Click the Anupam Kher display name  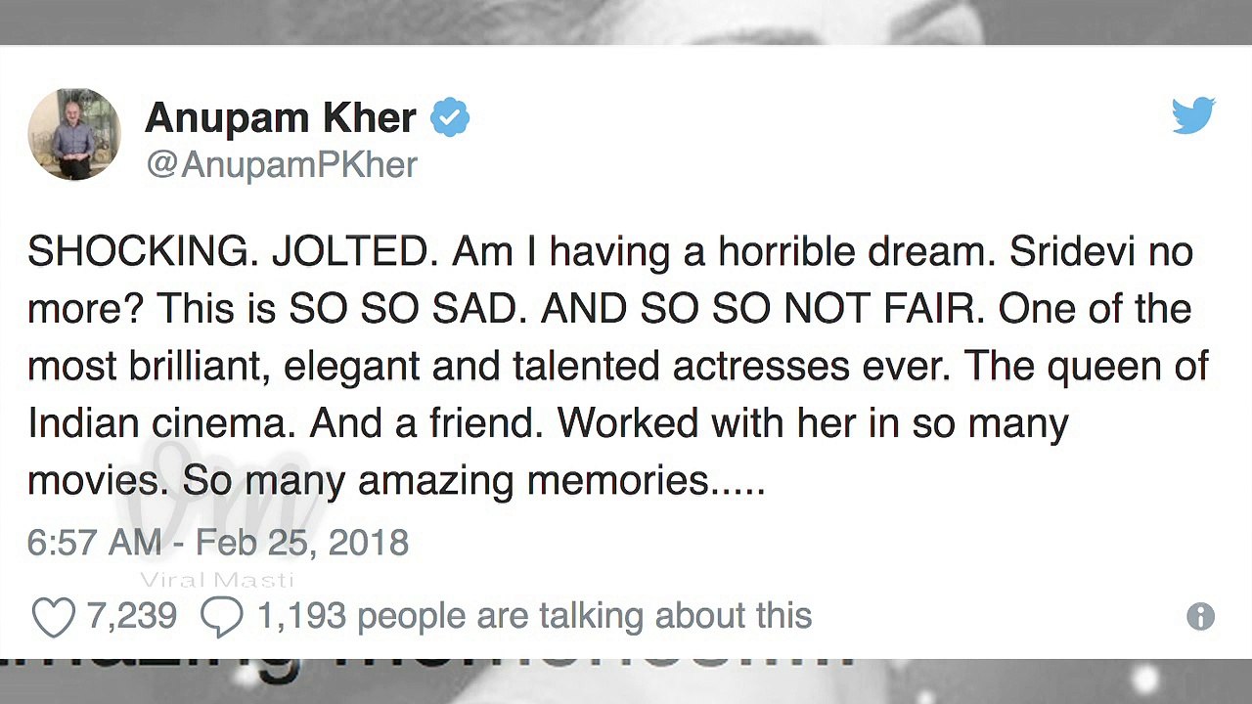[281, 118]
